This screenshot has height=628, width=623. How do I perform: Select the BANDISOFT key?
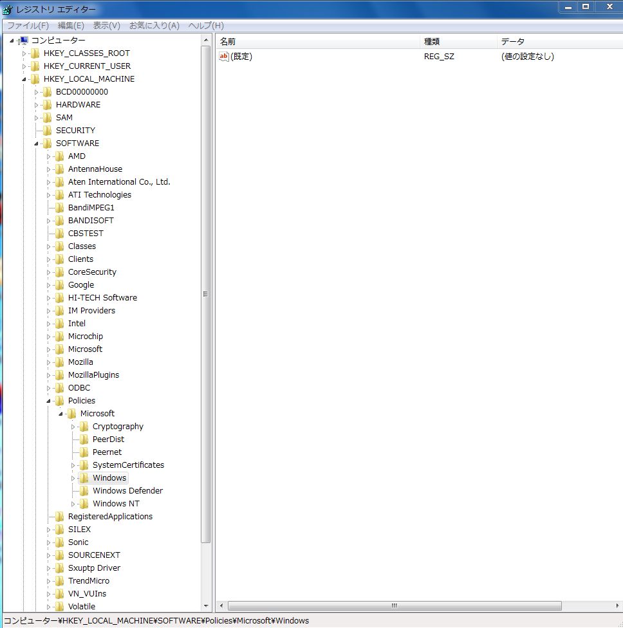(x=91, y=220)
